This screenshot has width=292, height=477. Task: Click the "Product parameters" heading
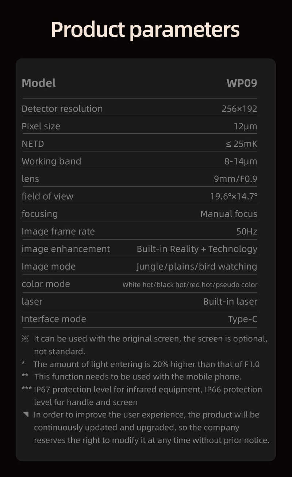click(145, 29)
